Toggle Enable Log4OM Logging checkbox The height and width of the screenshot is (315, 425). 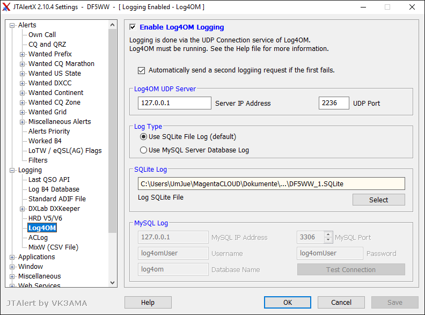tap(133, 27)
